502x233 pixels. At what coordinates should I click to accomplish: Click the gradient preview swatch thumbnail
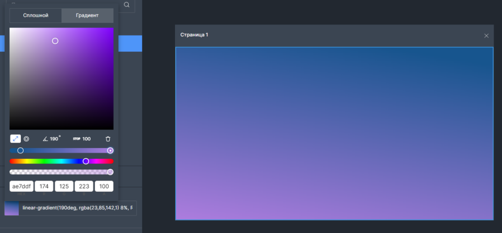(12, 208)
